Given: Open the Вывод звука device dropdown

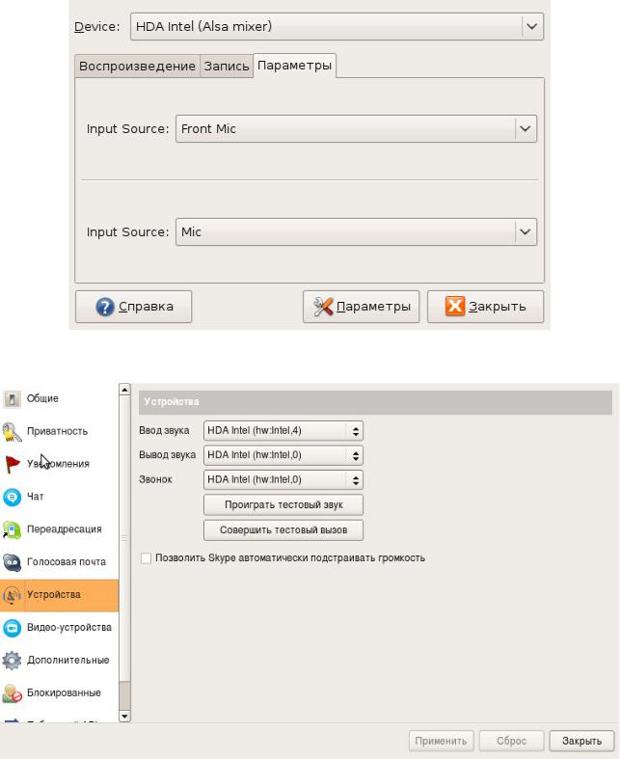Looking at the screenshot, I should click(283, 455).
